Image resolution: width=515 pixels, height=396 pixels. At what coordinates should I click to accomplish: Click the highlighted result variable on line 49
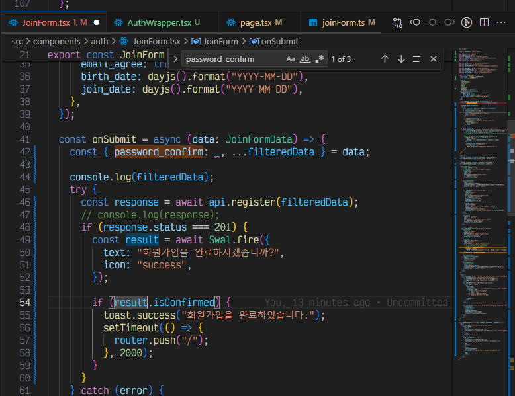142,240
